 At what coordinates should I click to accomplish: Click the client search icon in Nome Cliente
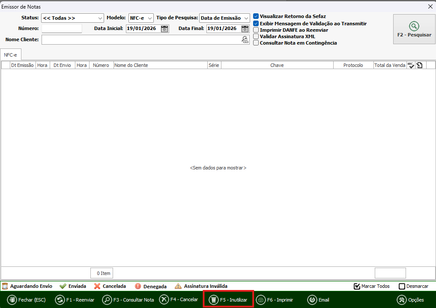click(x=245, y=39)
